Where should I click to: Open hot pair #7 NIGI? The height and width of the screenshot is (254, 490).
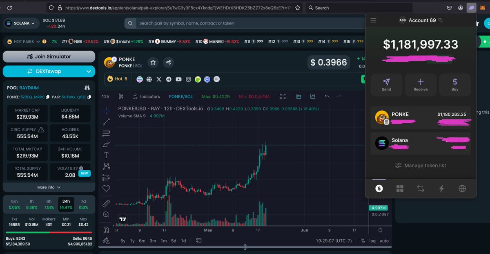click(80, 42)
